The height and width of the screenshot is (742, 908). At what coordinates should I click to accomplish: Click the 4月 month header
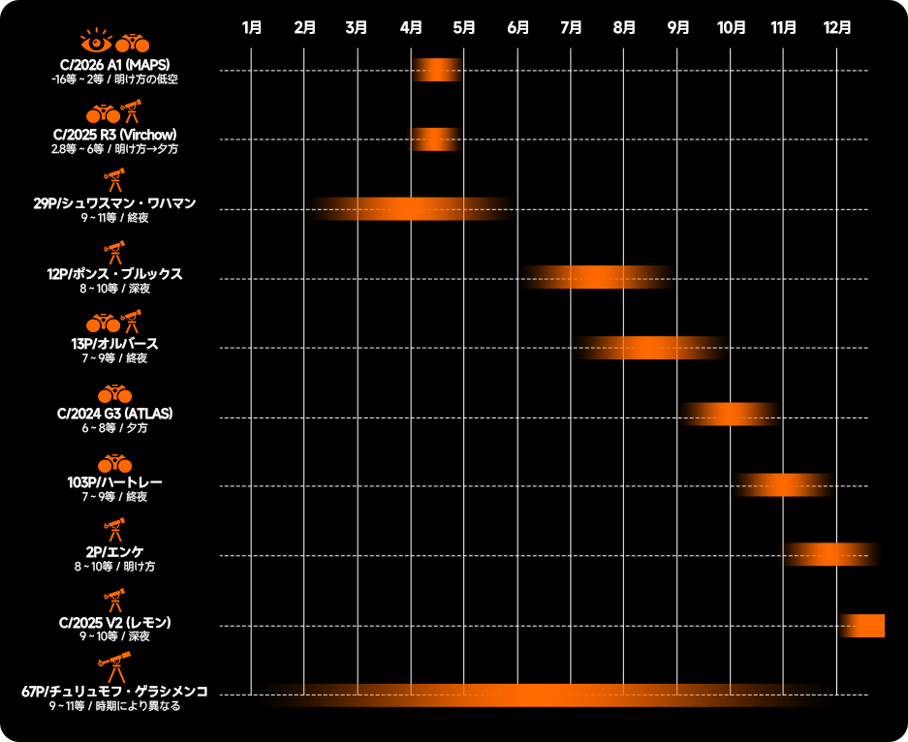[x=411, y=27]
